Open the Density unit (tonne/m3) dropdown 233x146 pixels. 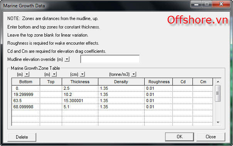134,74
